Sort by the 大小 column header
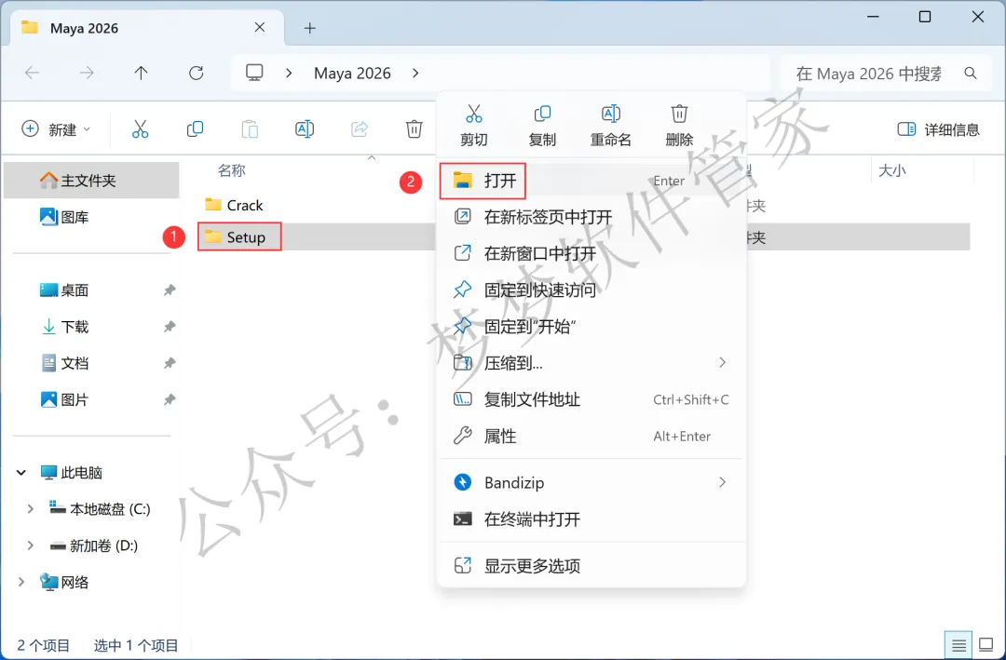This screenshot has width=1006, height=660. pyautogui.click(x=891, y=170)
